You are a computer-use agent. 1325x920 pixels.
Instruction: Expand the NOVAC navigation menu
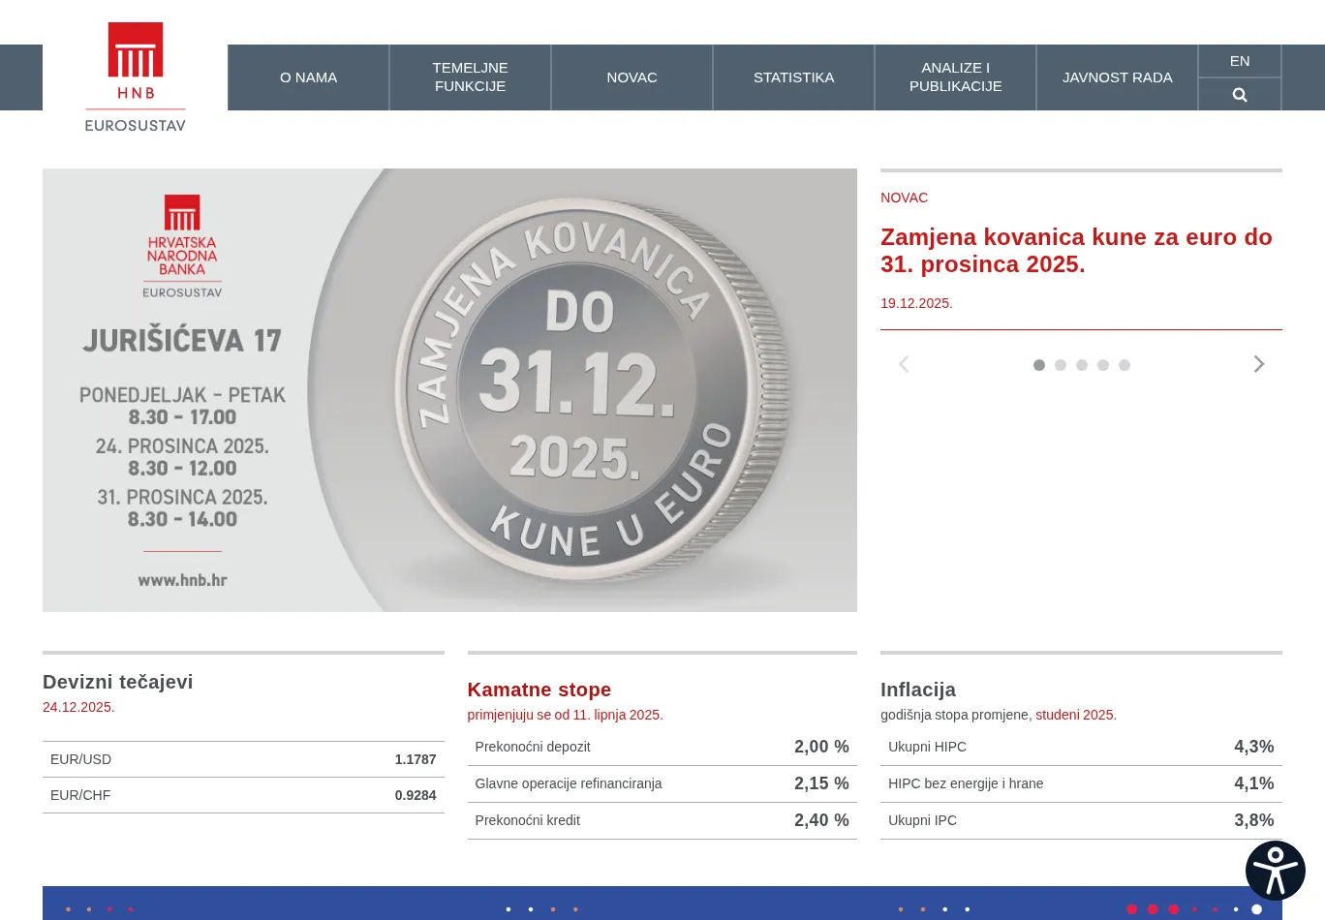coord(632,77)
